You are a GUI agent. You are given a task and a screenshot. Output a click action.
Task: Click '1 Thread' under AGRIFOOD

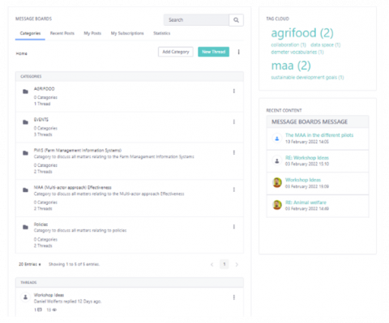[x=42, y=104]
